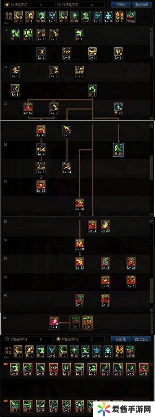
Task: Click the skill icon labeled Lv 24
Action: (67, 167)
